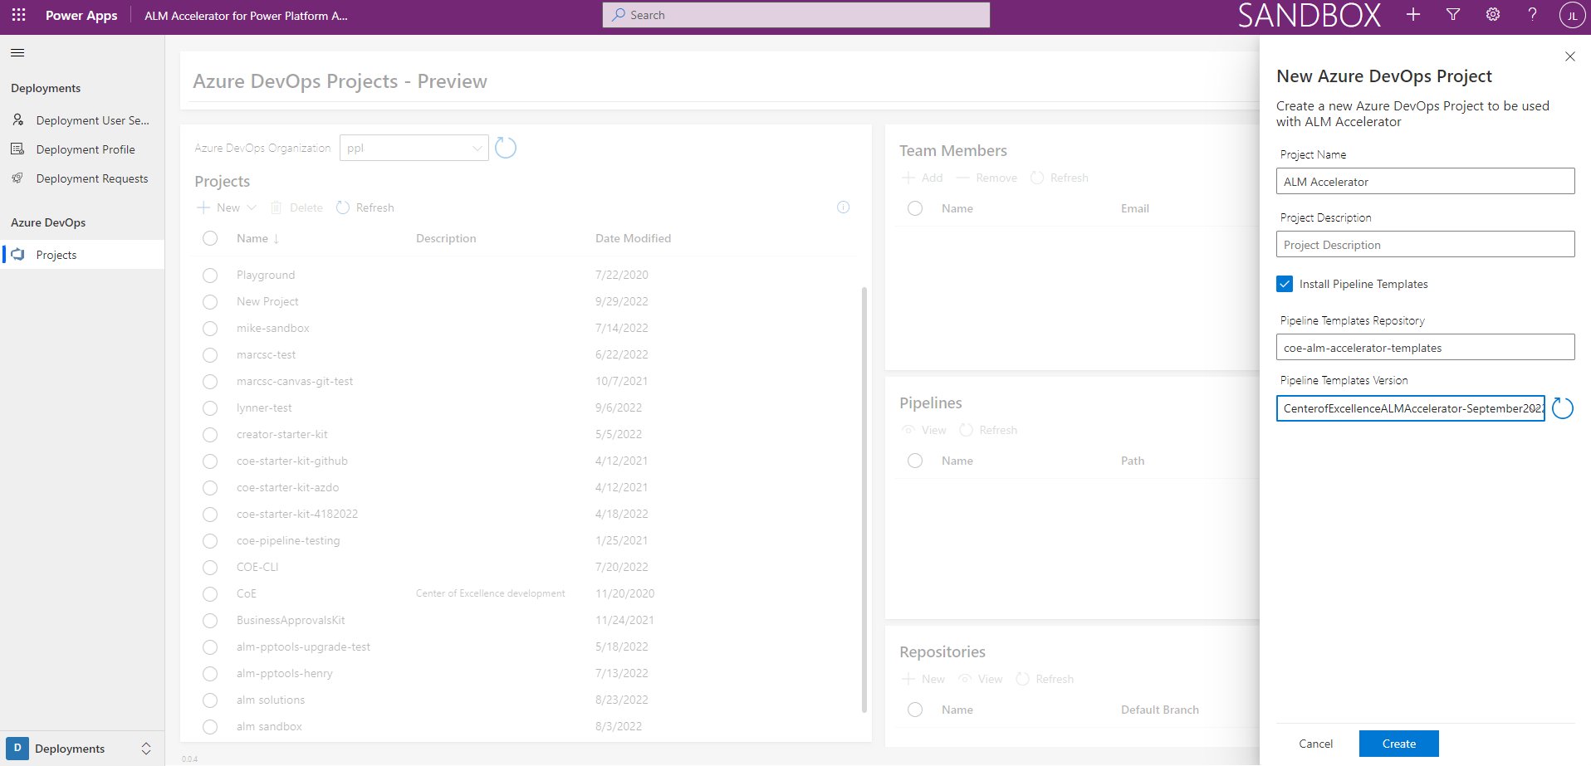Refresh the Projects list

coord(365,207)
